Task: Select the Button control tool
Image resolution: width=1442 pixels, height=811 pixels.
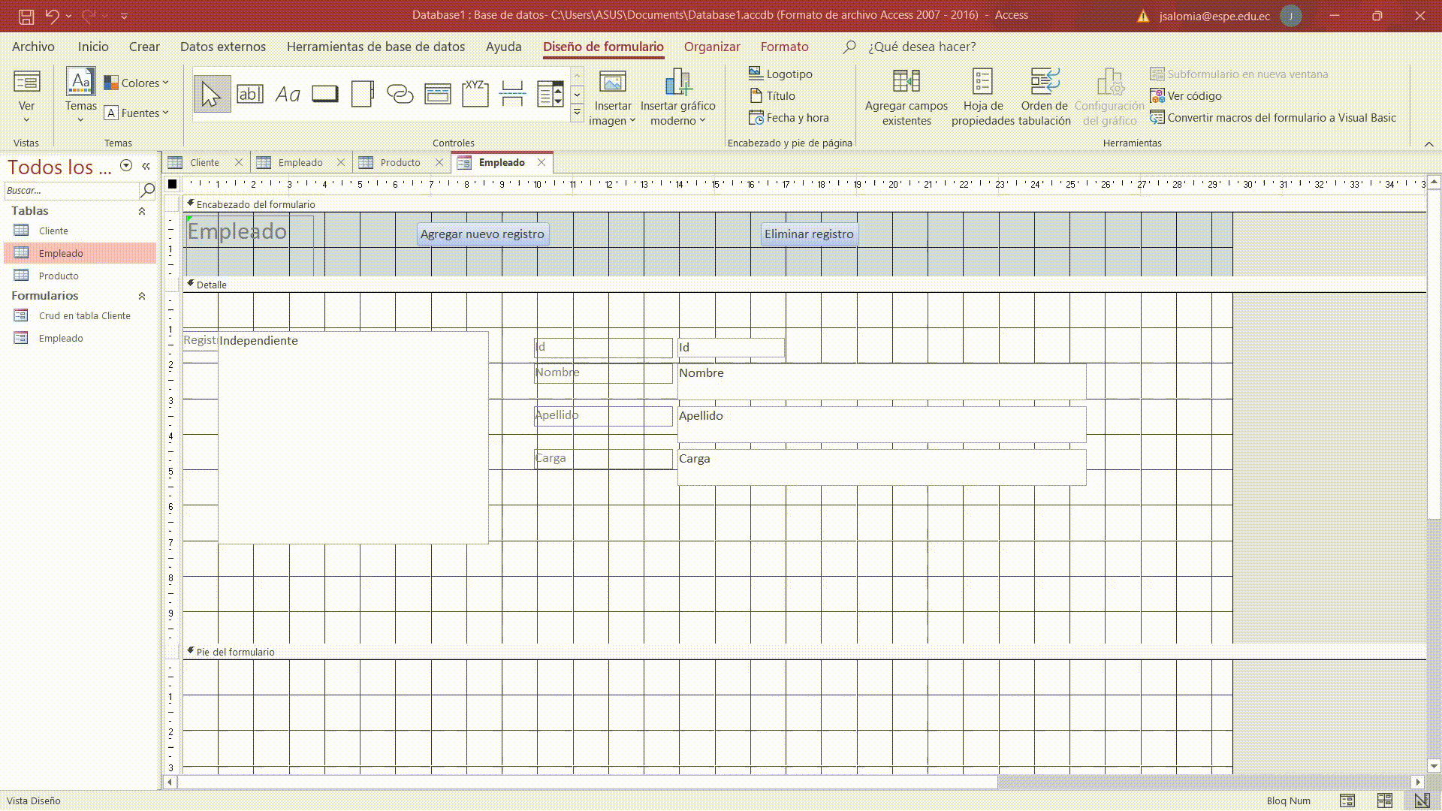Action: pyautogui.click(x=325, y=95)
